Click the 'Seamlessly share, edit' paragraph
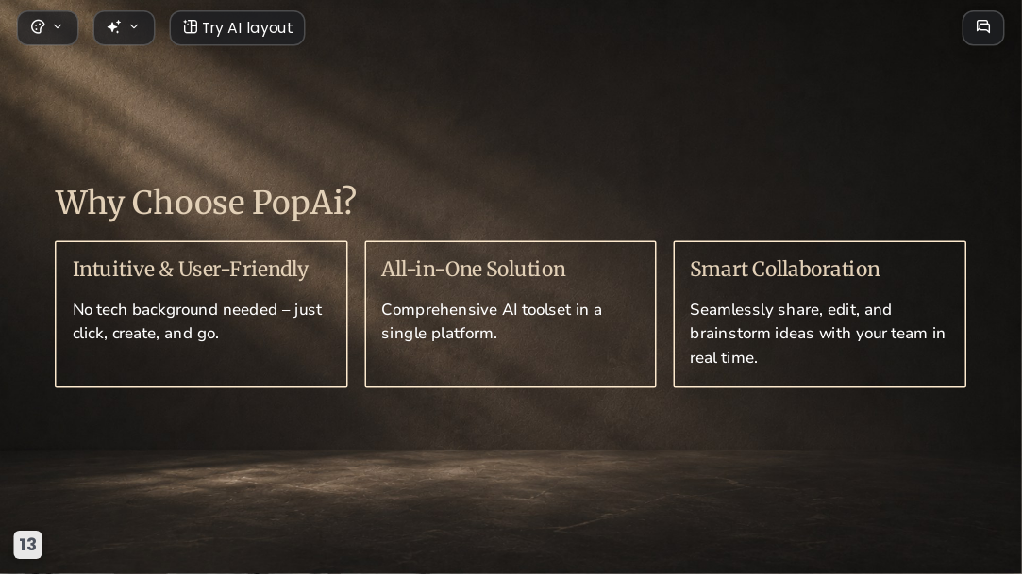1022x574 pixels. click(817, 334)
